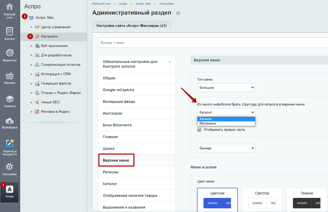Select the Аспро: Max tree node label
This screenshot has width=328, height=212.
point(44,18)
